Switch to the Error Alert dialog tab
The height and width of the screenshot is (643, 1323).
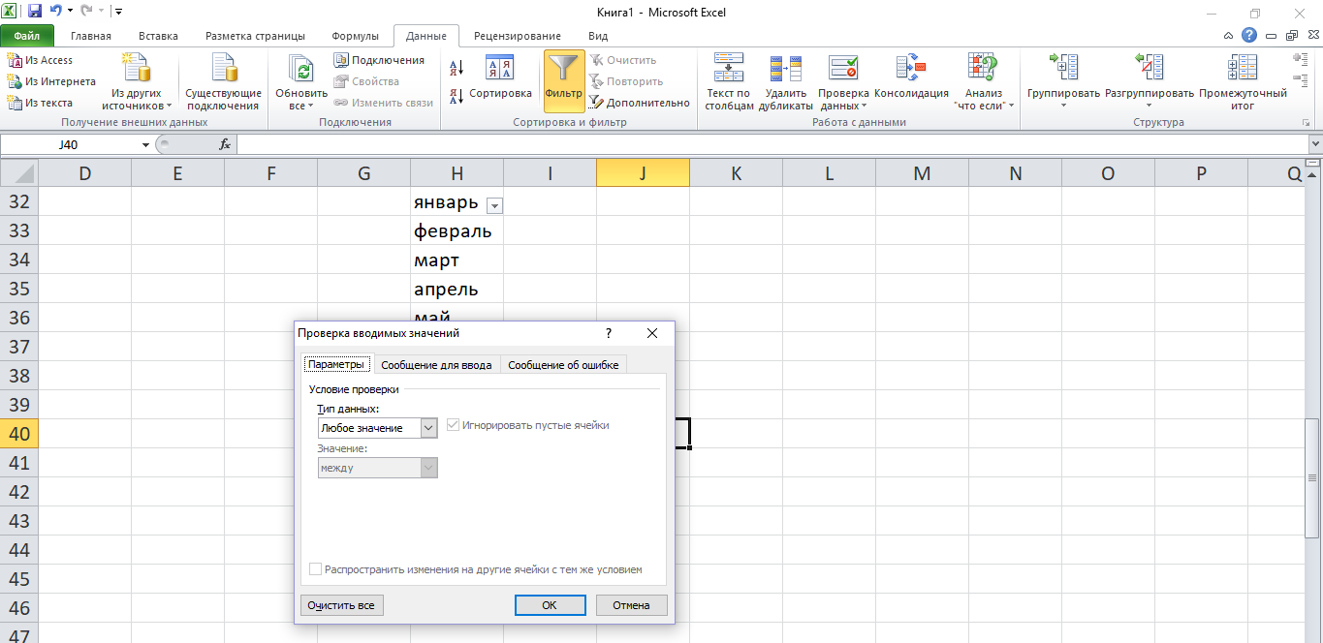pos(563,365)
